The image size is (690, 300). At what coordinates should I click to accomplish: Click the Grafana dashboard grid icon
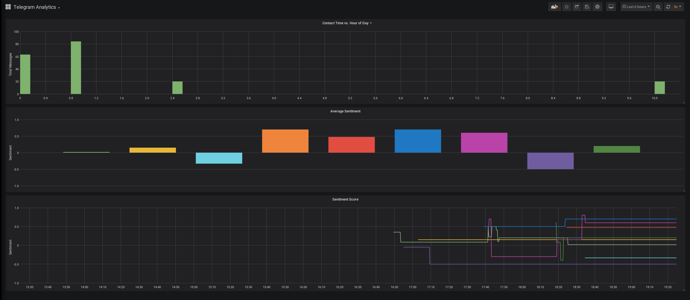pos(8,7)
